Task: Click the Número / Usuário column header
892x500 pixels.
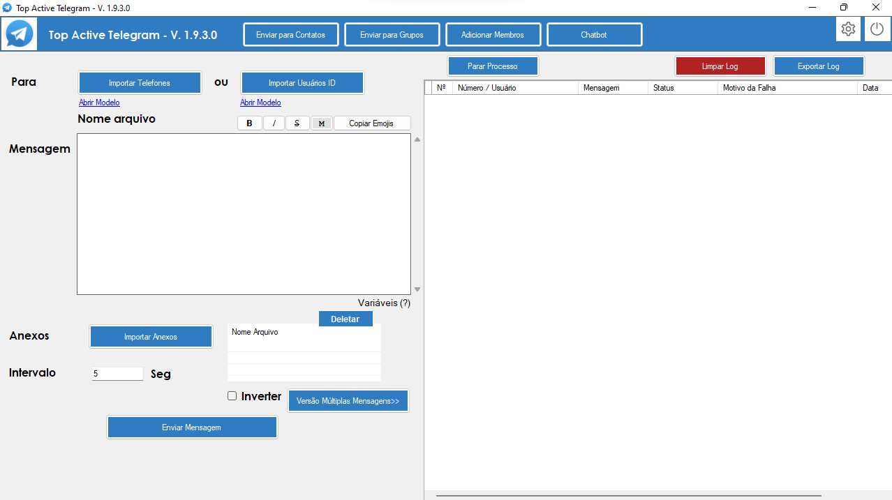Action: tap(515, 88)
